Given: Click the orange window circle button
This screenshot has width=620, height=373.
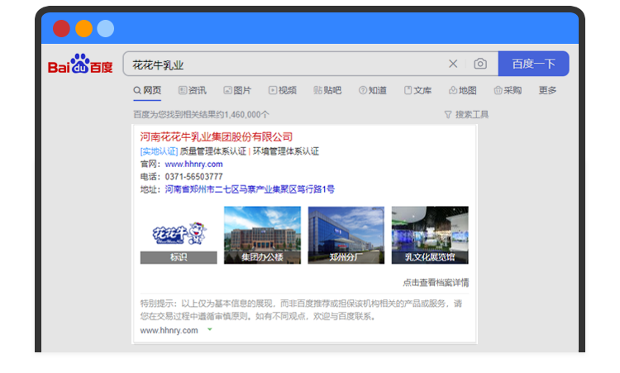Looking at the screenshot, I should [x=83, y=28].
